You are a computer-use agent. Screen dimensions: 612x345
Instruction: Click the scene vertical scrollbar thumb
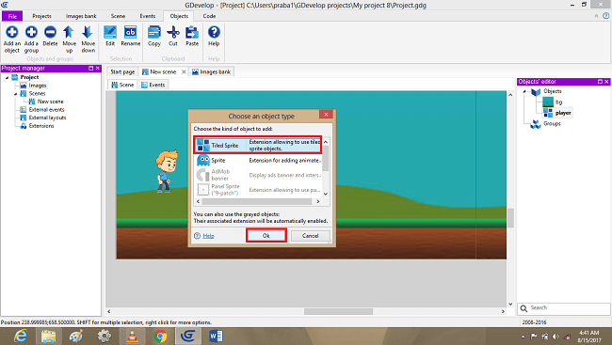[510, 217]
